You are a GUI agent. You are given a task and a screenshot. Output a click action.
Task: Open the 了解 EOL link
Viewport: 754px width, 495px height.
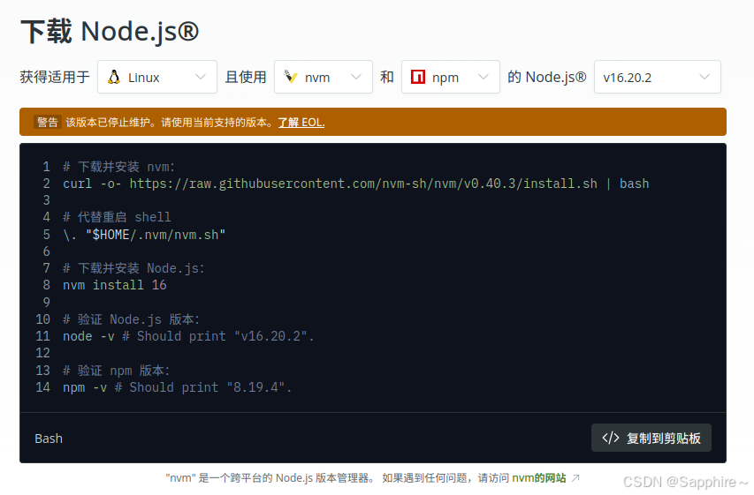(301, 123)
